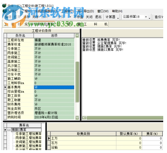This screenshot has width=167, height=153.
Task: Collapse the 措施I费率 tree node
Action: click(9, 130)
